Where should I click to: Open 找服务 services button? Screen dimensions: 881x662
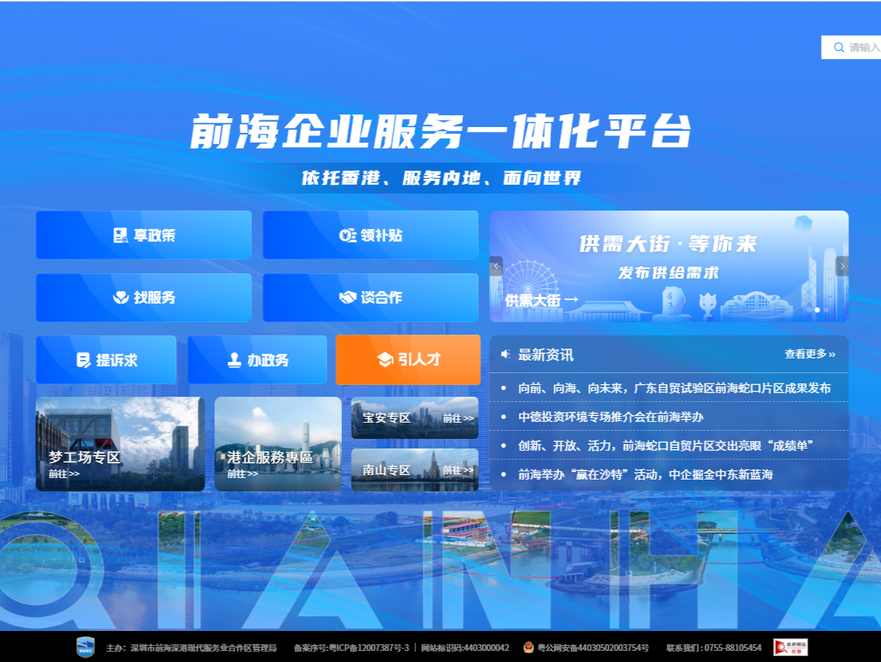pos(144,298)
